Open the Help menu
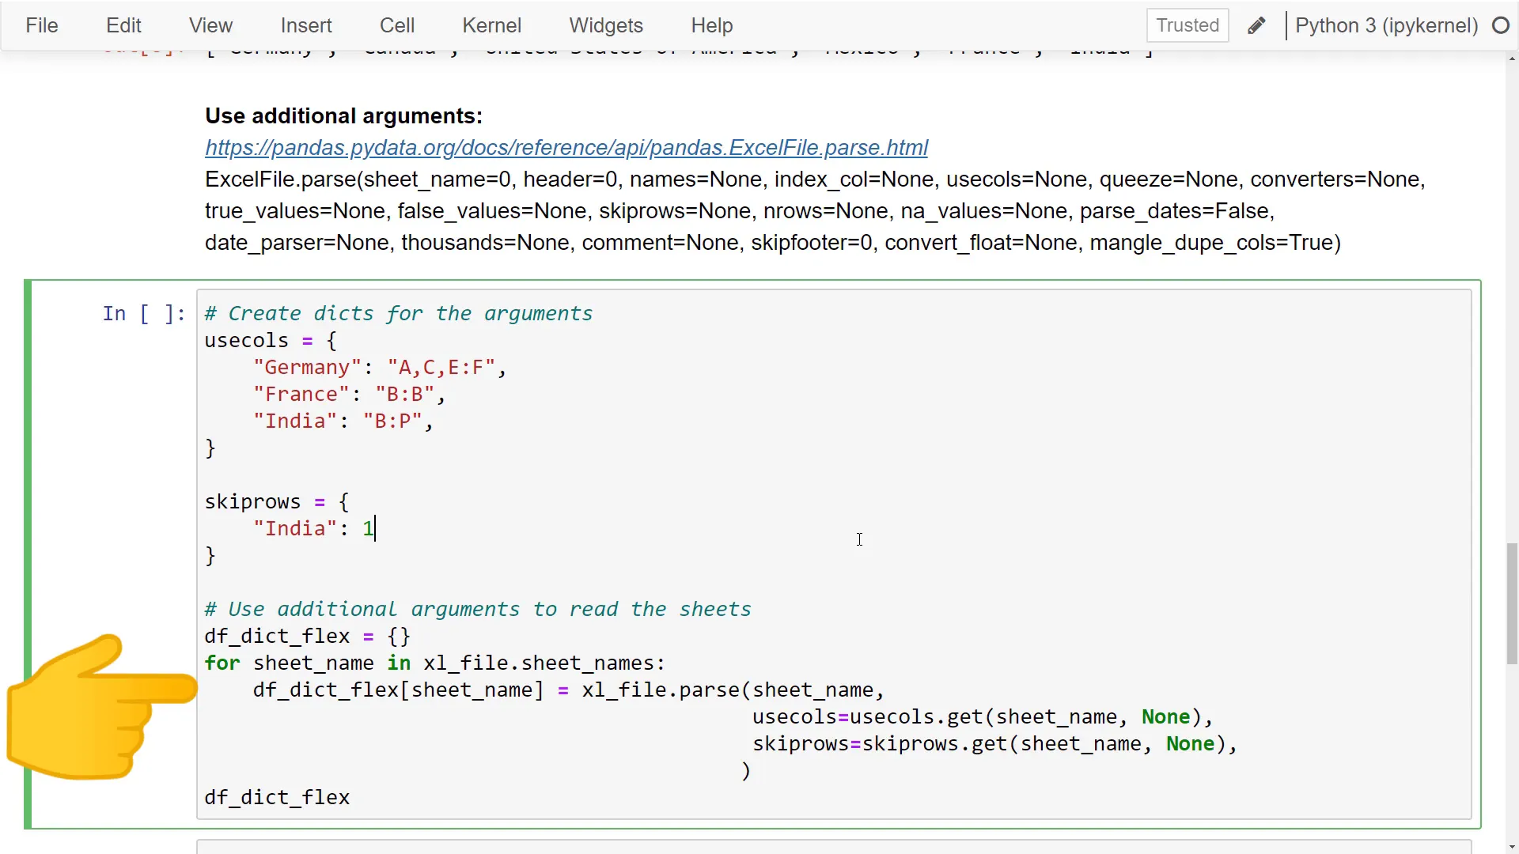The height and width of the screenshot is (854, 1519). pos(712,26)
